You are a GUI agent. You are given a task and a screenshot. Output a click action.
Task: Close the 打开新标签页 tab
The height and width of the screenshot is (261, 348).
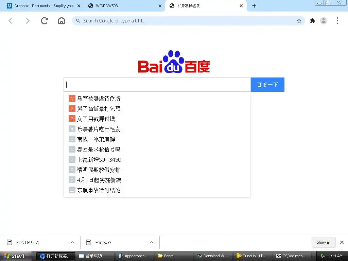(x=241, y=6)
